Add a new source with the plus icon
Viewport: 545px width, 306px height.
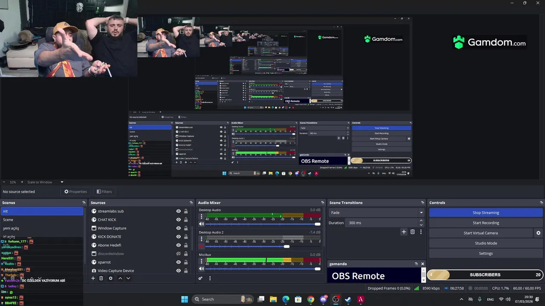tap(93, 278)
